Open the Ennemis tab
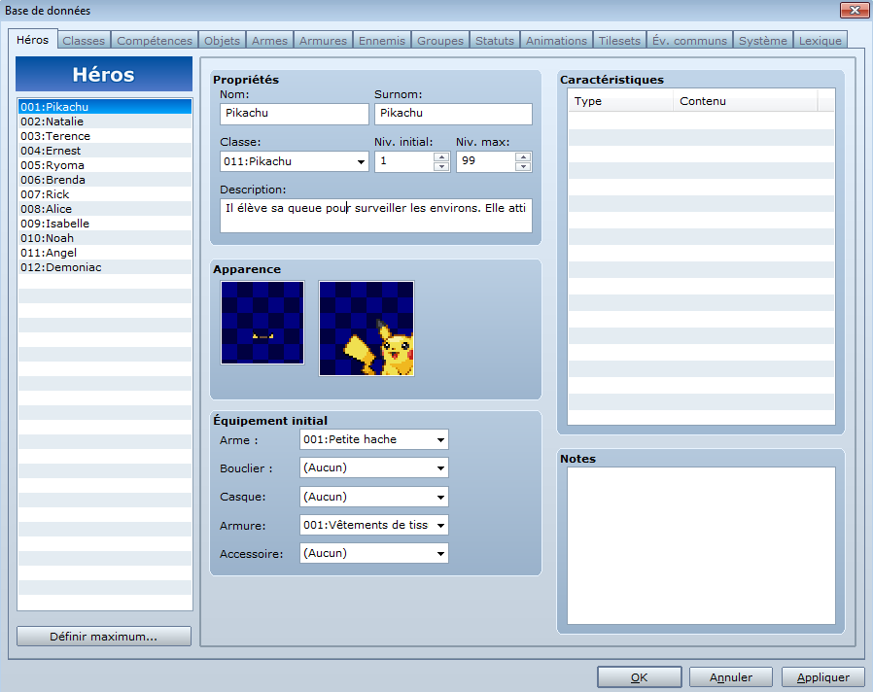Screen dimensions: 873x692 click(x=381, y=41)
